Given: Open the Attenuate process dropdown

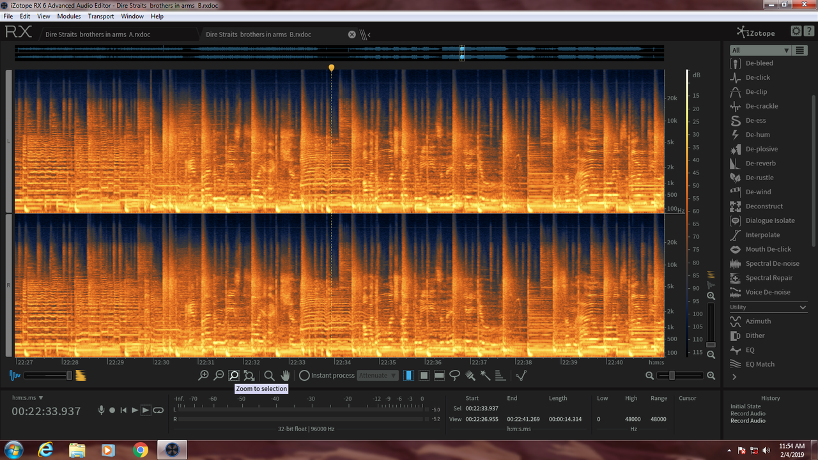Looking at the screenshot, I should pyautogui.click(x=377, y=375).
